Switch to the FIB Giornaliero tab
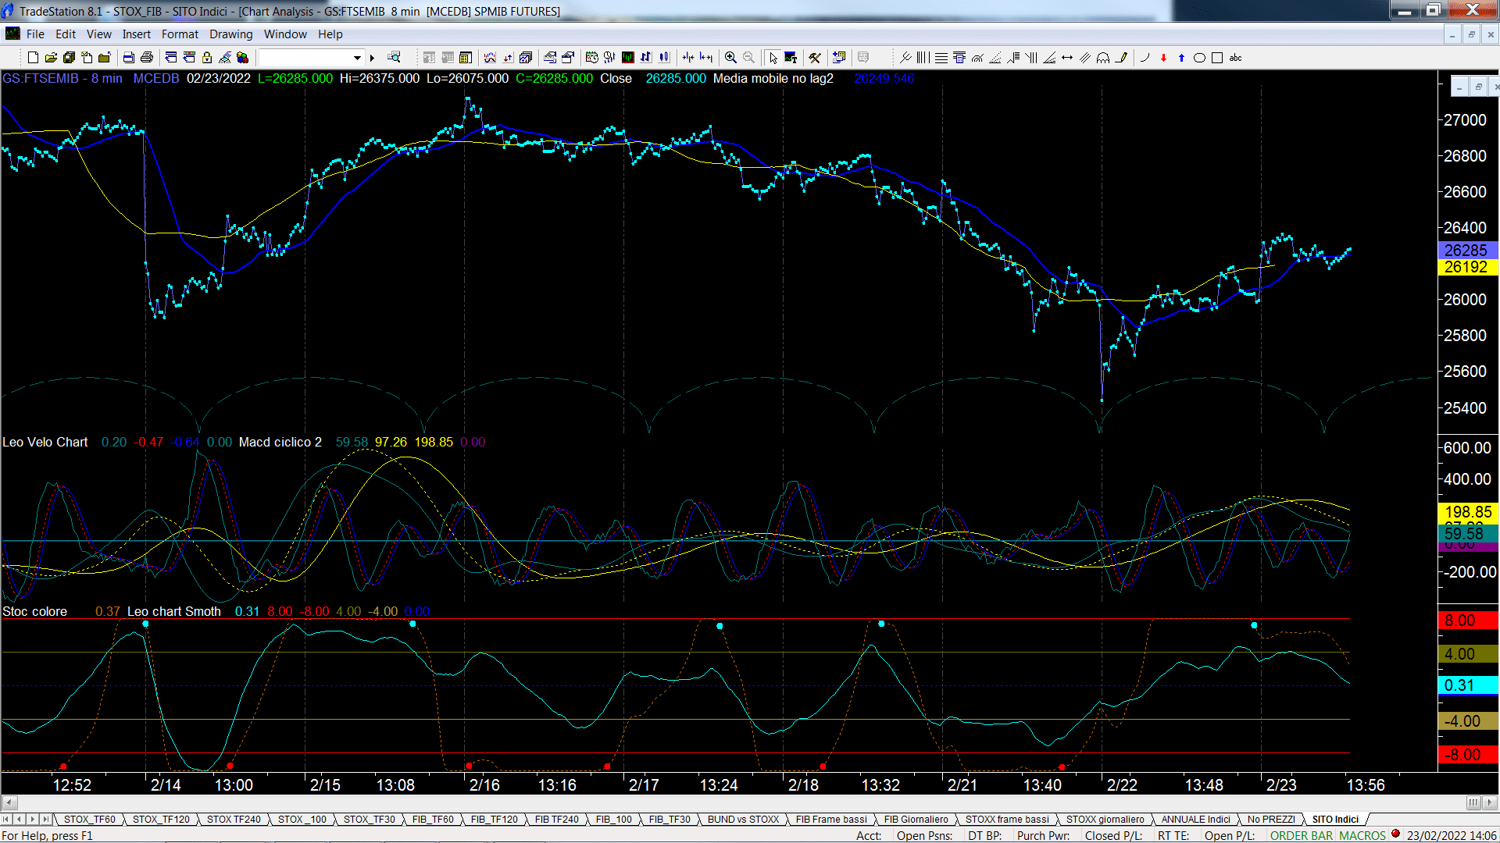The width and height of the screenshot is (1500, 843). 916,820
